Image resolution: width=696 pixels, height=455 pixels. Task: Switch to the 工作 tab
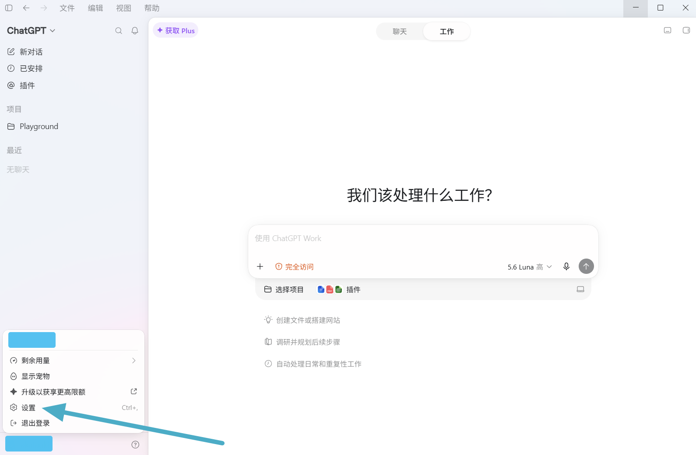[x=447, y=31]
